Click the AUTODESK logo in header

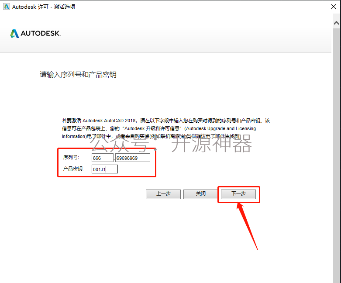(35, 34)
